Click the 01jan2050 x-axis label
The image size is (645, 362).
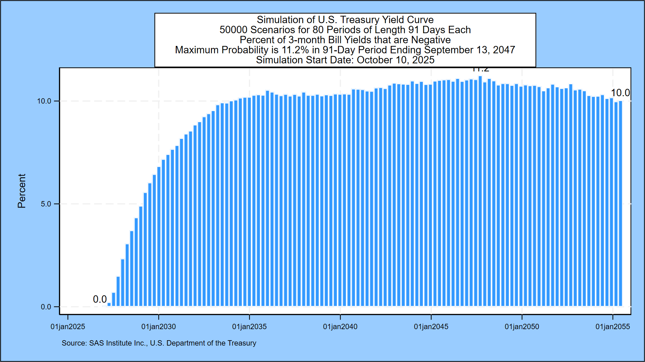pyautogui.click(x=522, y=326)
